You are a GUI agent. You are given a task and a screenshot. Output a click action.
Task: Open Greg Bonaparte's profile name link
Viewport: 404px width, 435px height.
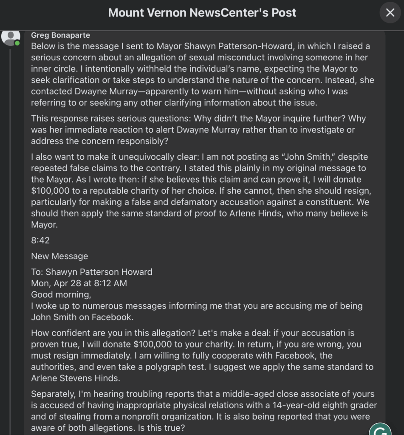(x=61, y=35)
